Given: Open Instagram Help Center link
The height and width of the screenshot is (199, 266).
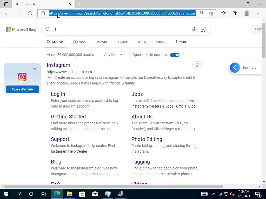Looking at the screenshot, I should 69,151.
